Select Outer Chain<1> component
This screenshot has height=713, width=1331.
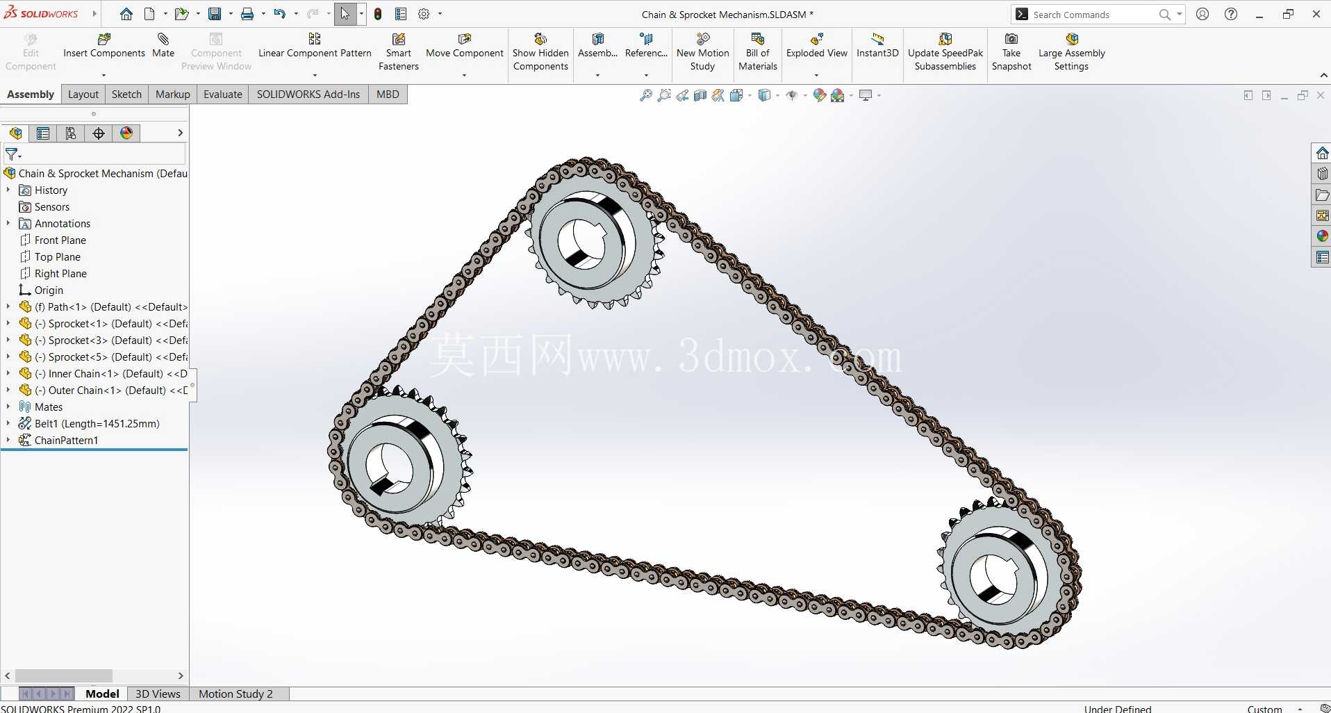coord(111,390)
